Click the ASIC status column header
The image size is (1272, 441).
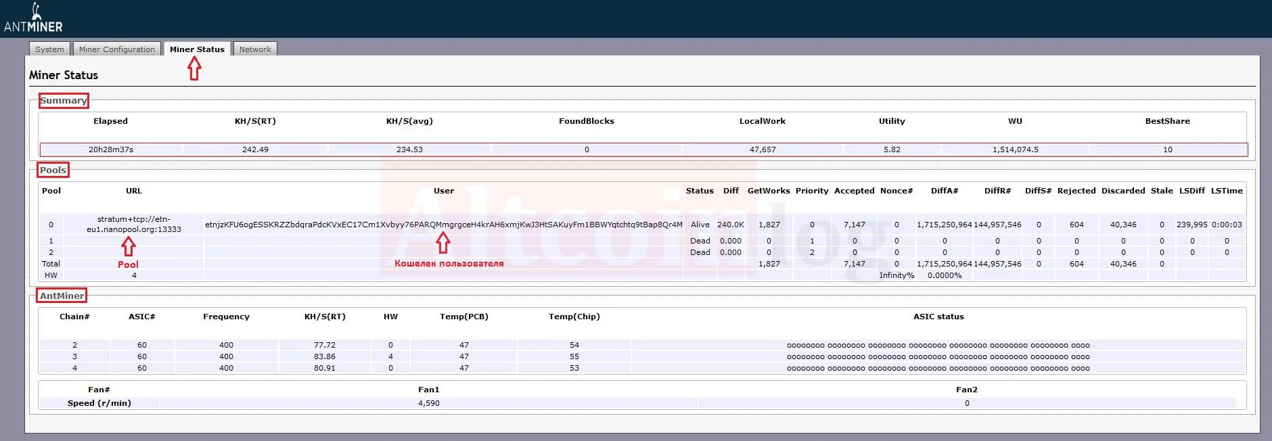pos(938,317)
